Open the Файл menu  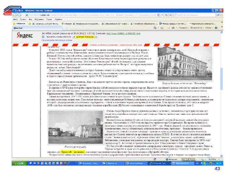[15, 19]
